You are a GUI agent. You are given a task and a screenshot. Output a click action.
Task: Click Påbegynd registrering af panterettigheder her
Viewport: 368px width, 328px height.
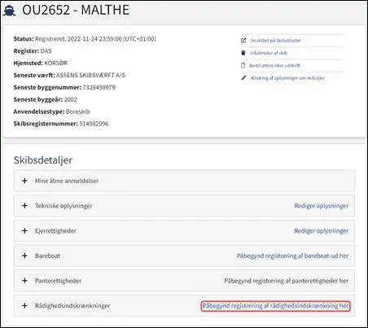[x=287, y=281]
